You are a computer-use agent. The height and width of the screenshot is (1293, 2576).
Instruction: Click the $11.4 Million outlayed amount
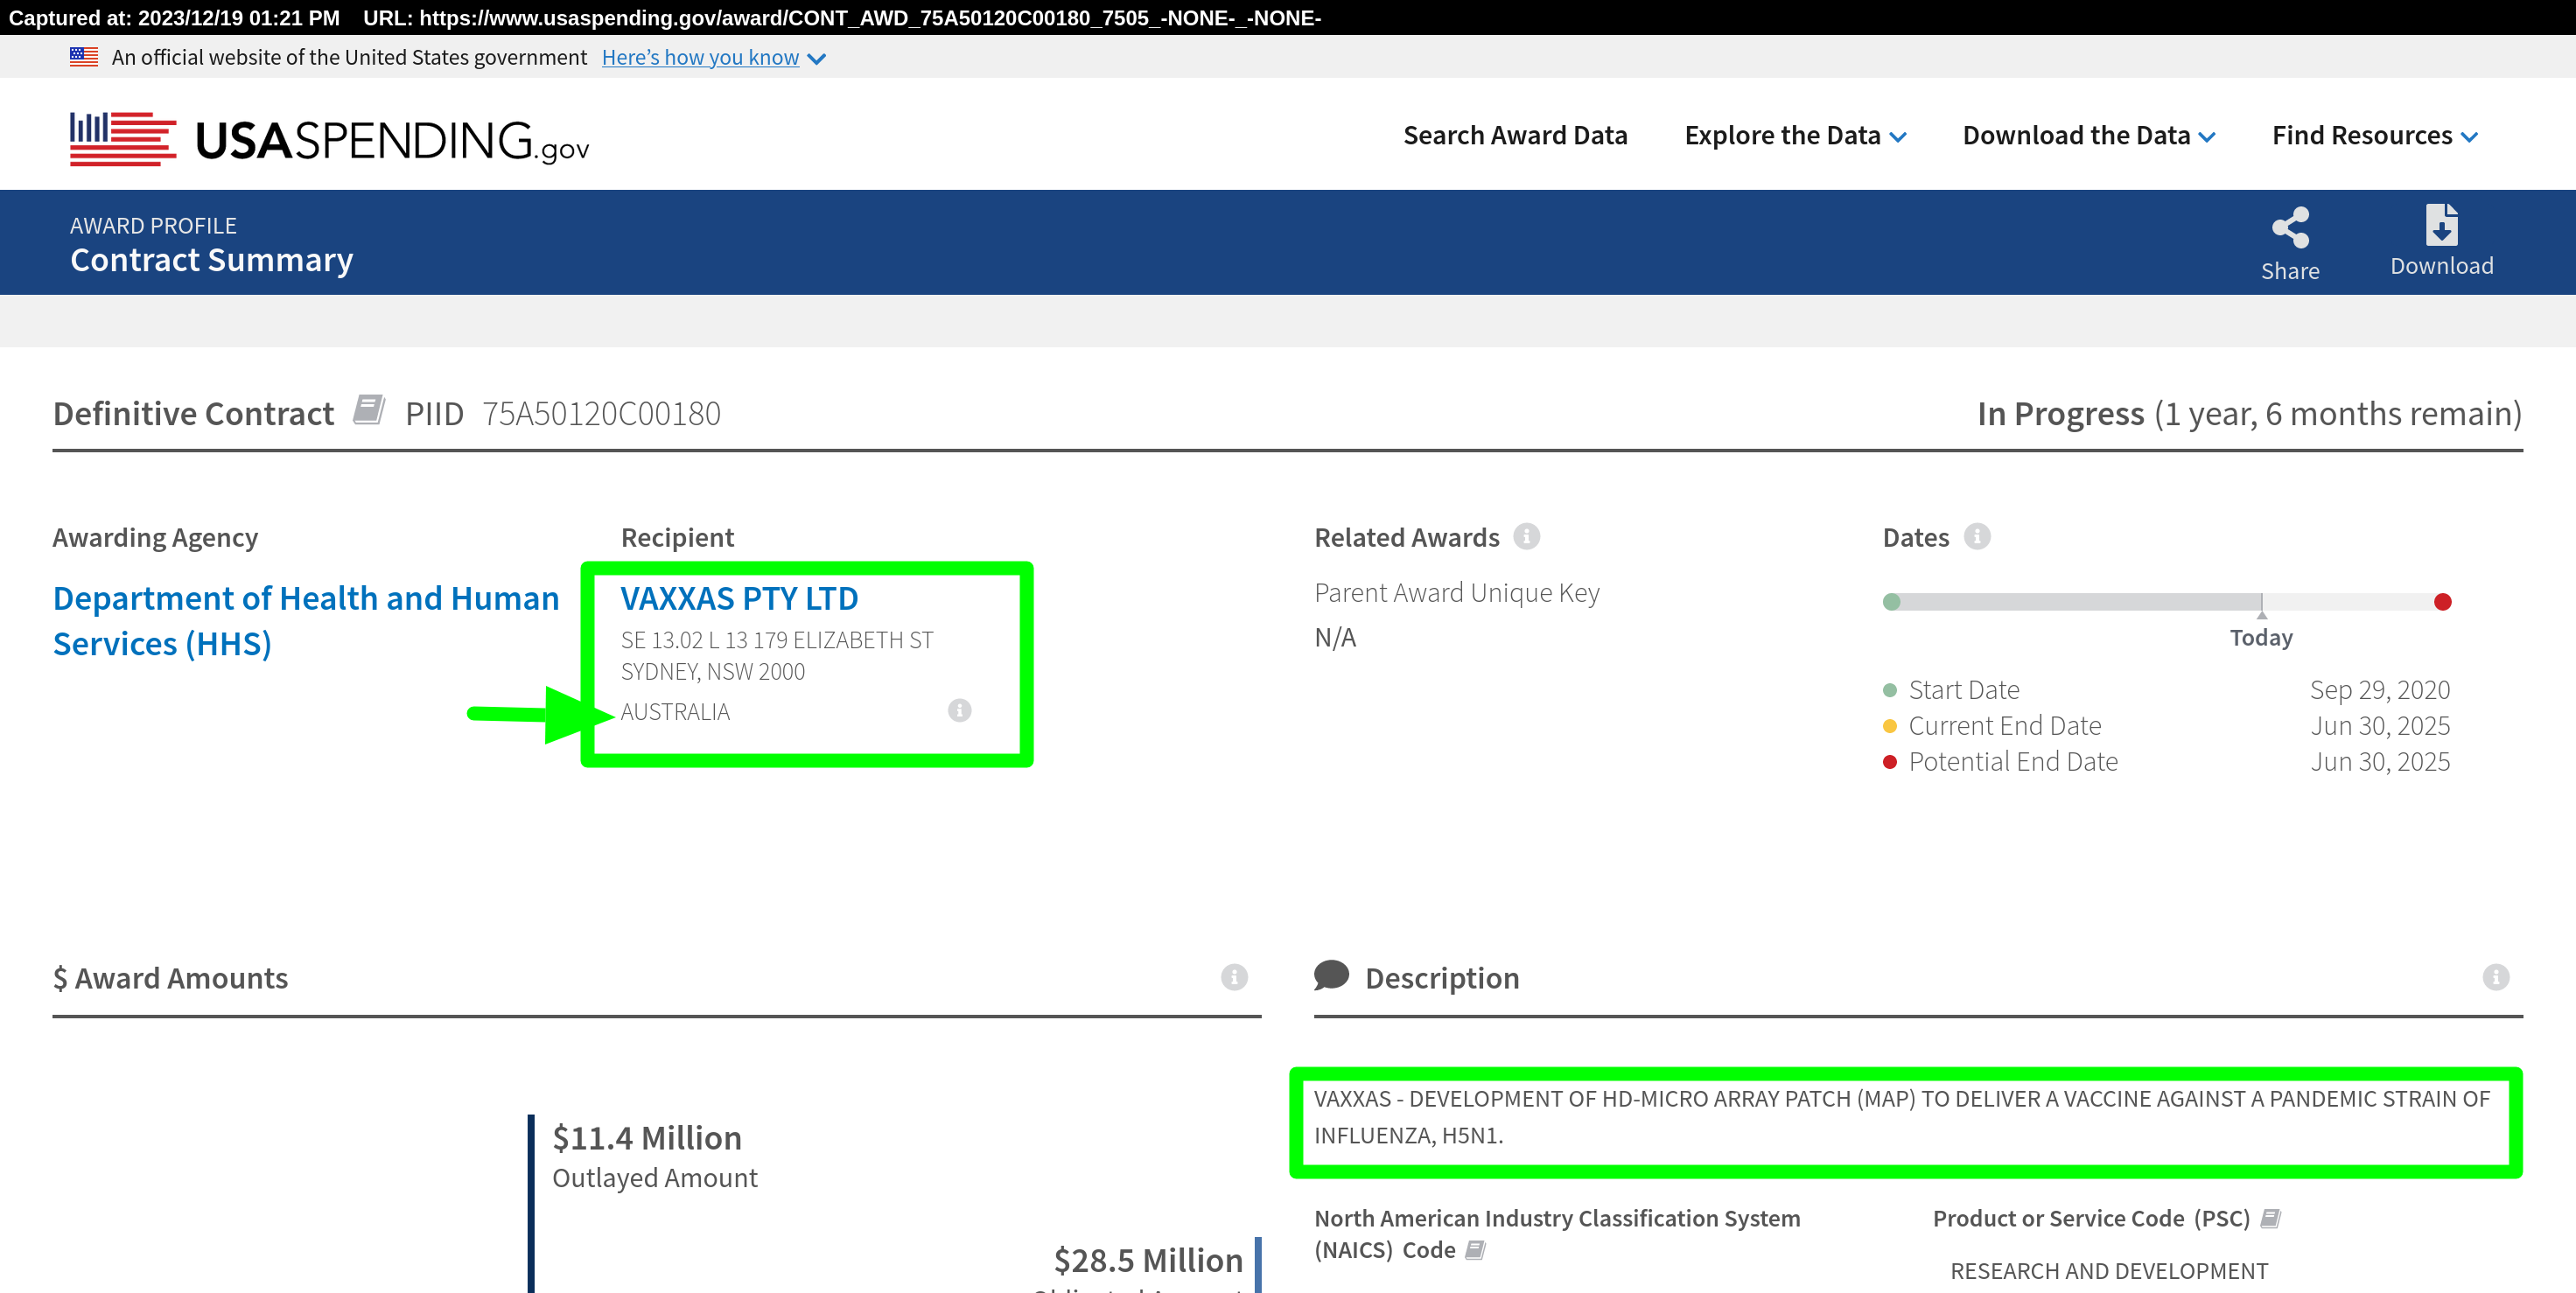[647, 1138]
